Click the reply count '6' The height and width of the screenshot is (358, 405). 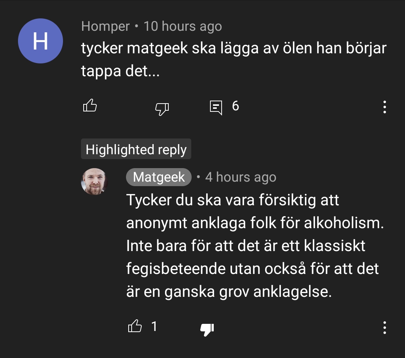coord(235,106)
